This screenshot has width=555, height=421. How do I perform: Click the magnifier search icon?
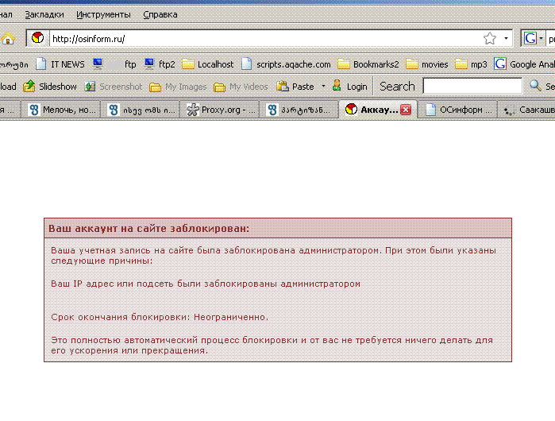tap(535, 86)
